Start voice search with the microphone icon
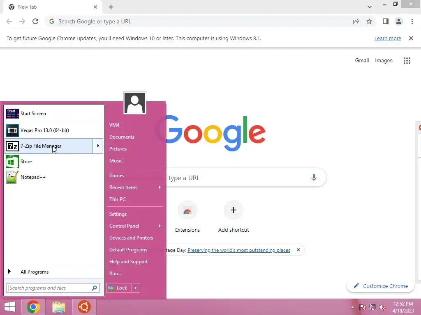The height and width of the screenshot is (315, 421). (x=314, y=177)
